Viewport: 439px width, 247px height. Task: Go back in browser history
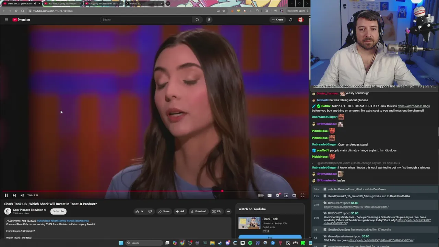4,11
